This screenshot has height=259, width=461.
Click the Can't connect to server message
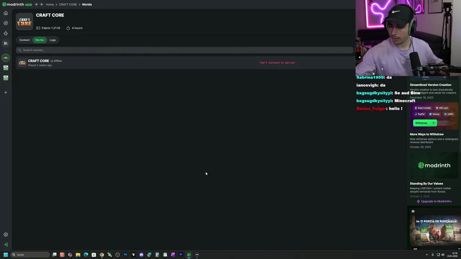[x=277, y=63]
